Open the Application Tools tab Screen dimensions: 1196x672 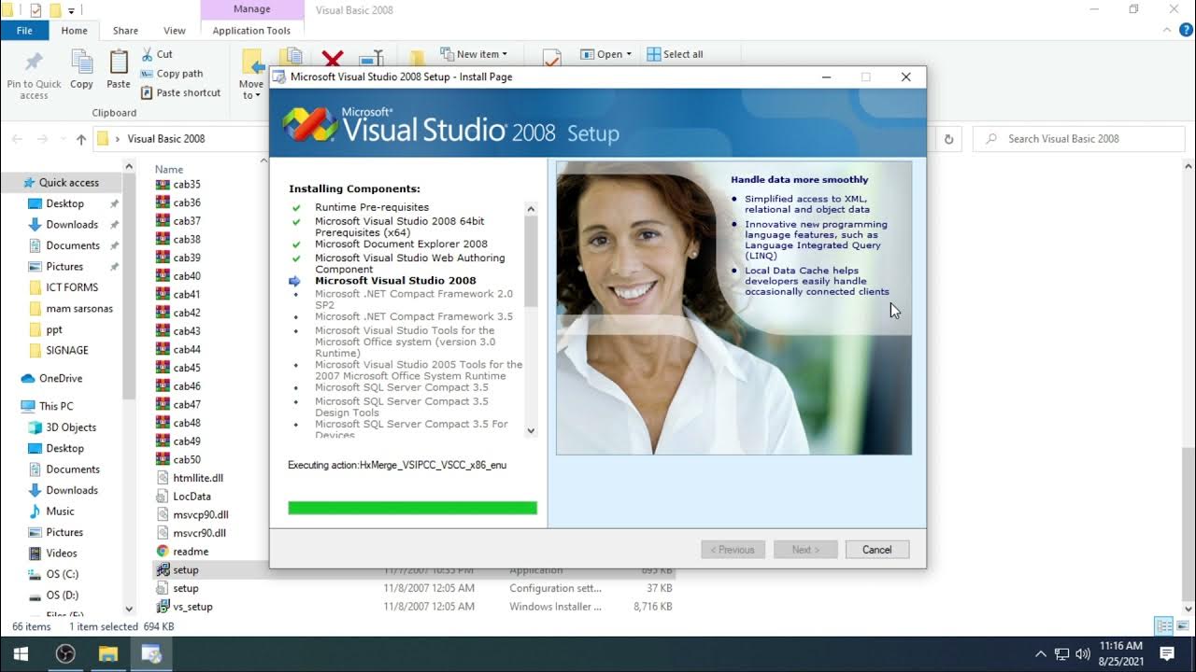click(x=251, y=30)
